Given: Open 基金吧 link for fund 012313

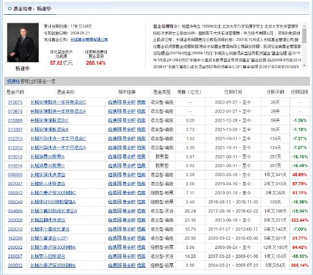Looking at the screenshot, I should pyautogui.click(x=129, y=139).
